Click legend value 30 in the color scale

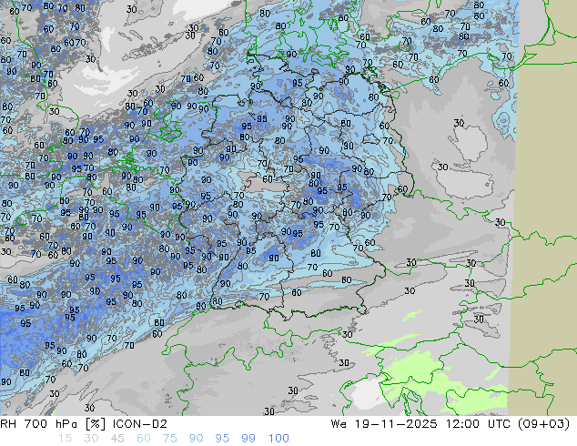[x=91, y=439]
